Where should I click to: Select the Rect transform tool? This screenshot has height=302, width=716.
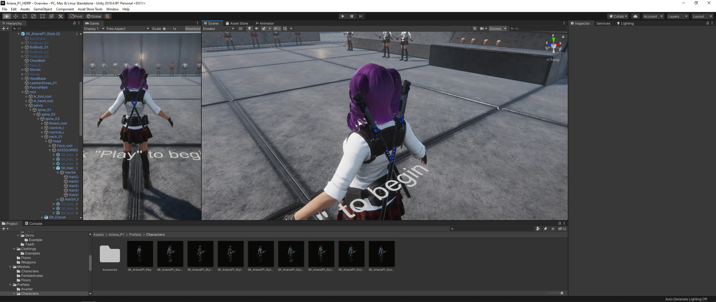[x=43, y=16]
